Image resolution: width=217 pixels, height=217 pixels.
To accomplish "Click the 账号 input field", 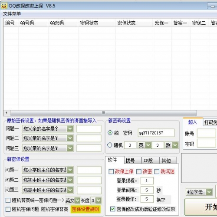I will 207,133.
